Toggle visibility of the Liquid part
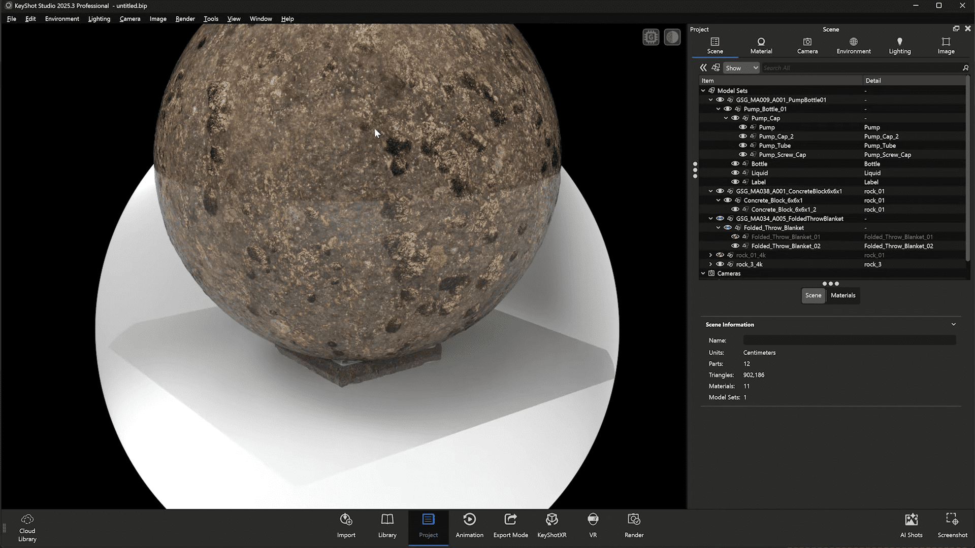This screenshot has height=548, width=975. (735, 173)
